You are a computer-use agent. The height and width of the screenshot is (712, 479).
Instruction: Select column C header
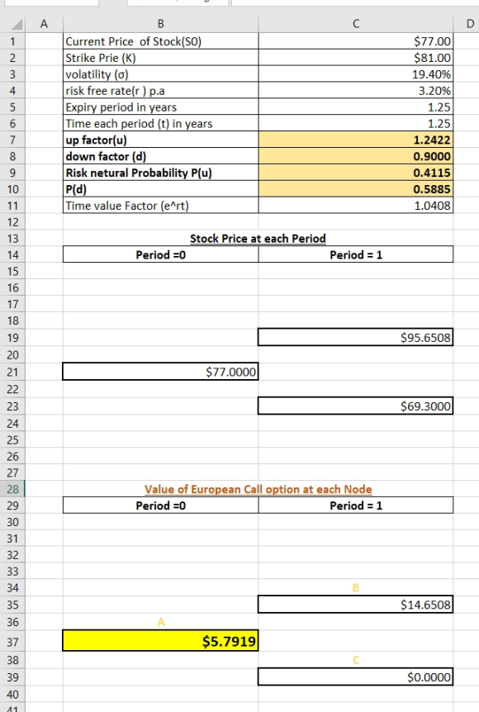[355, 24]
